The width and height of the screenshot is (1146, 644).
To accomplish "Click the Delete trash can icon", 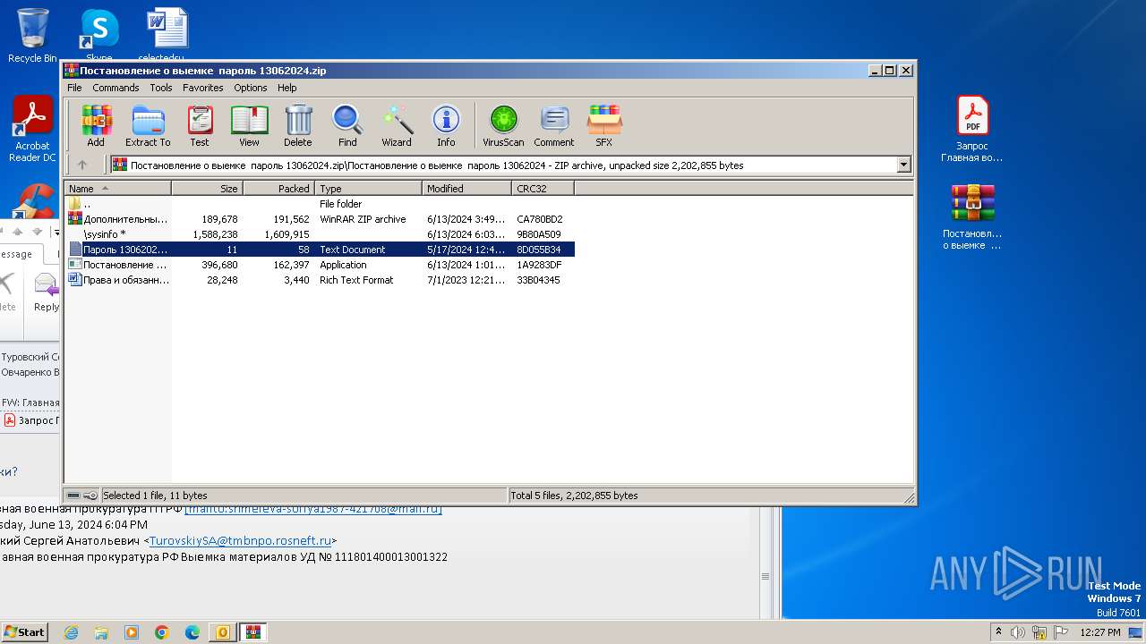I will click(298, 126).
